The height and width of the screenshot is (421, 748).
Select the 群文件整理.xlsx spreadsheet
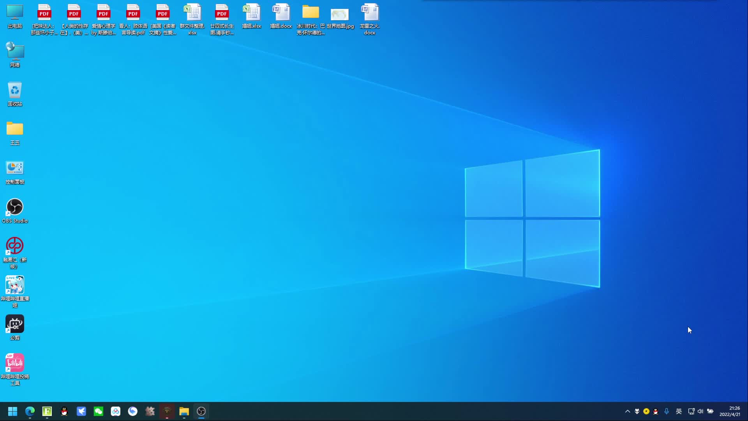point(192,19)
